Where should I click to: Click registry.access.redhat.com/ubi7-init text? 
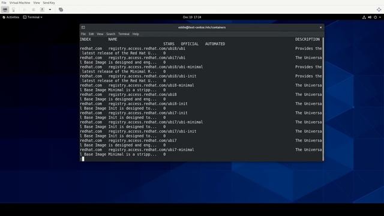tap(148, 113)
